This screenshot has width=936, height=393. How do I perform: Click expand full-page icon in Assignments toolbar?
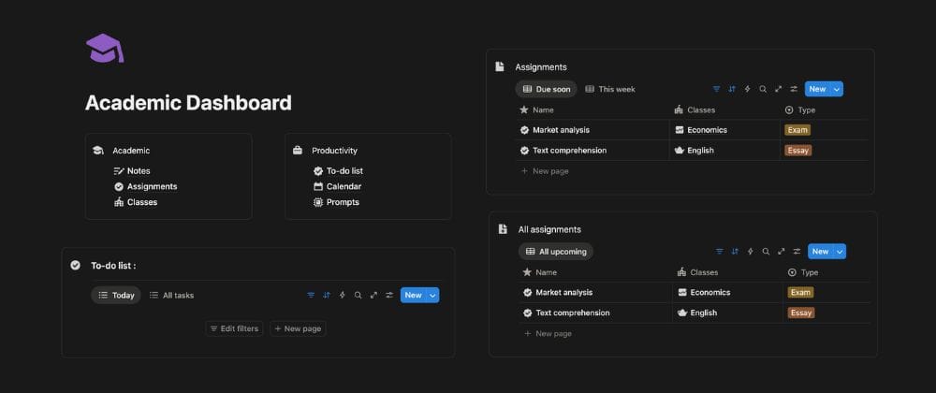(x=779, y=90)
